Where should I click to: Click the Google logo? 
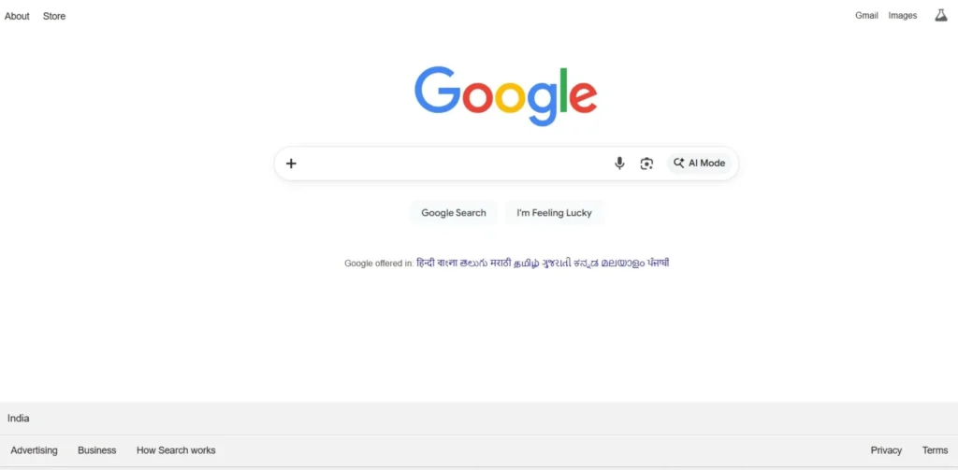pyautogui.click(x=506, y=96)
